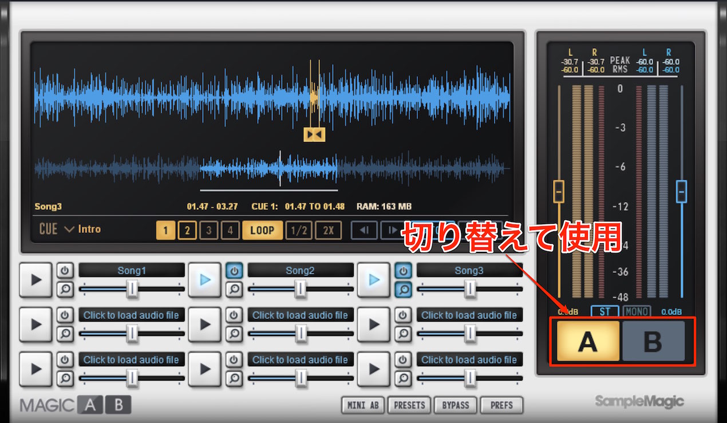Image resolution: width=727 pixels, height=423 pixels.
Task: Open the PRESETS menu
Action: coord(410,405)
